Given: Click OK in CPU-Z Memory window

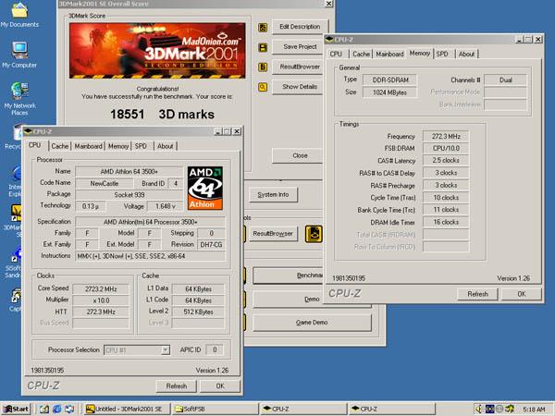Looking at the screenshot, I should tap(522, 294).
